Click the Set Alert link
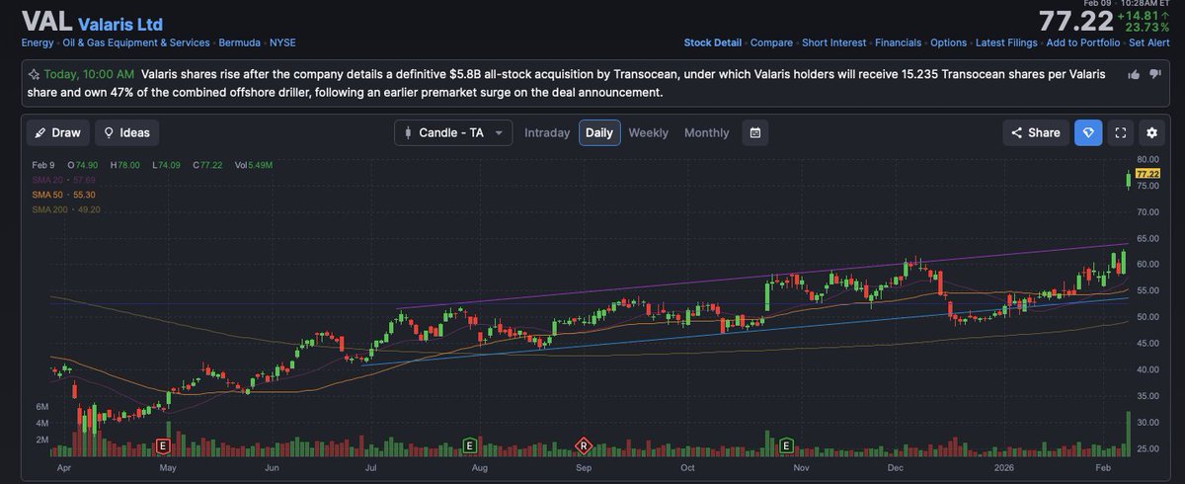Viewport: 1185px width, 484px height. pyautogui.click(x=1149, y=42)
